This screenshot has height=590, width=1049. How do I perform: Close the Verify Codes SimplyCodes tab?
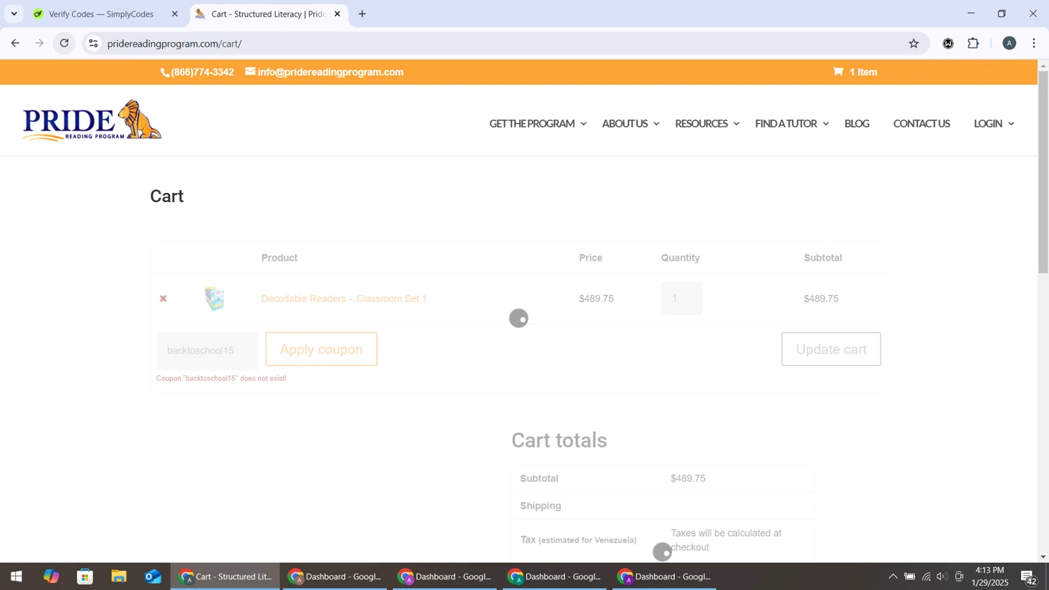pyautogui.click(x=175, y=14)
